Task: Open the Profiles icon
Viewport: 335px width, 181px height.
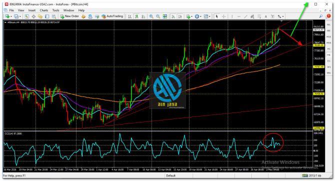Action: tap(16, 16)
